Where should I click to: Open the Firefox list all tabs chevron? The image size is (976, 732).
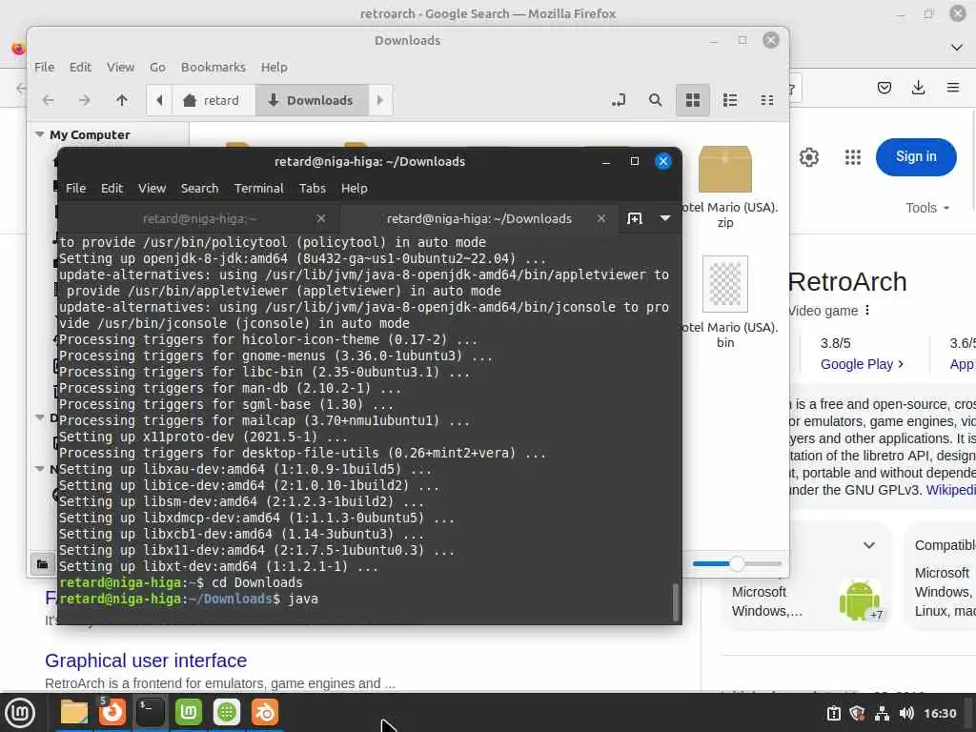point(957,48)
